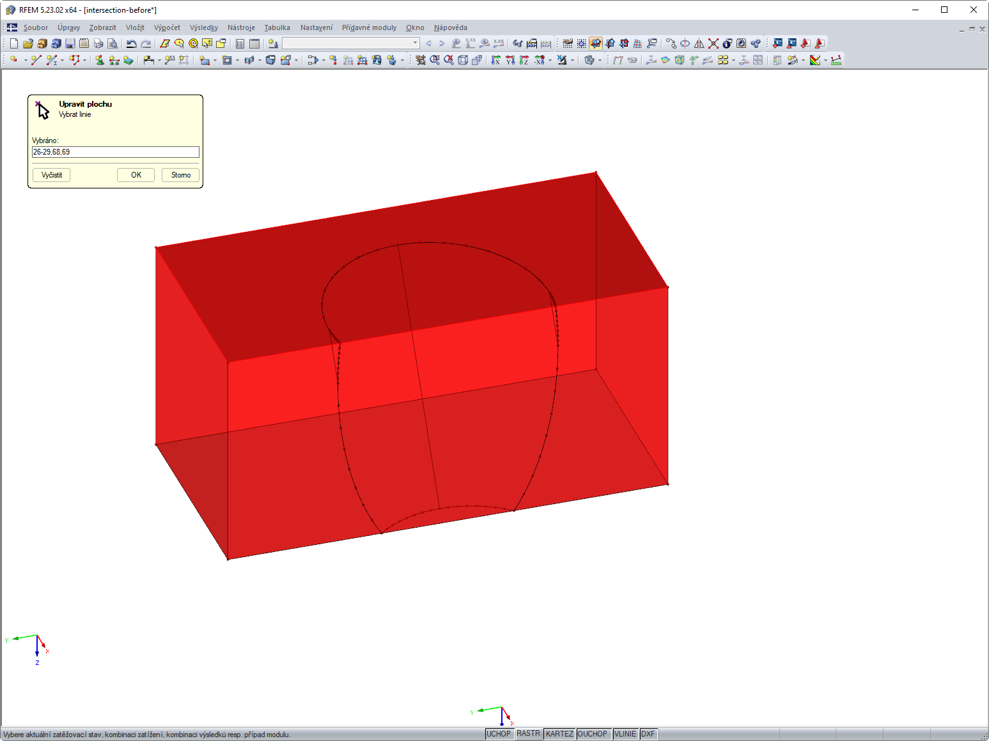The height and width of the screenshot is (741, 989).
Task: Switch view to the X direction
Action: tap(495, 60)
